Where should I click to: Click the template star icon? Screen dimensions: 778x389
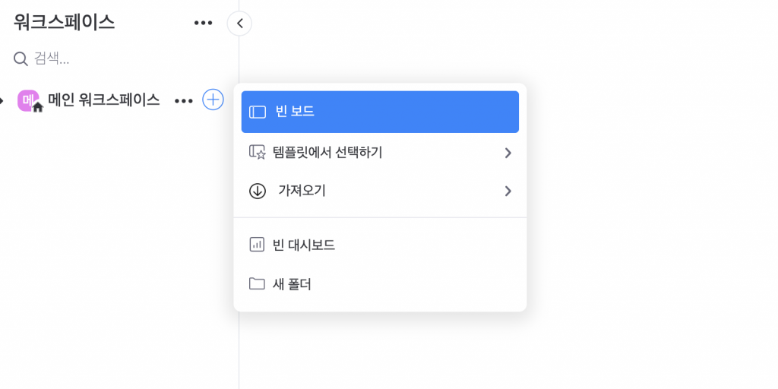257,152
